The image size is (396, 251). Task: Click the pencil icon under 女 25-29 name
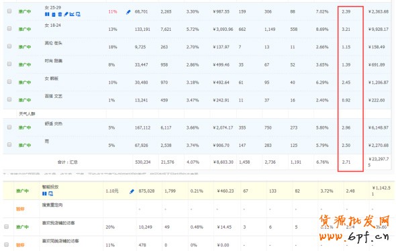(66, 14)
